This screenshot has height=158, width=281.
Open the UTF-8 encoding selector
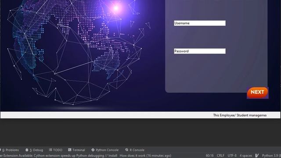coord(232,155)
